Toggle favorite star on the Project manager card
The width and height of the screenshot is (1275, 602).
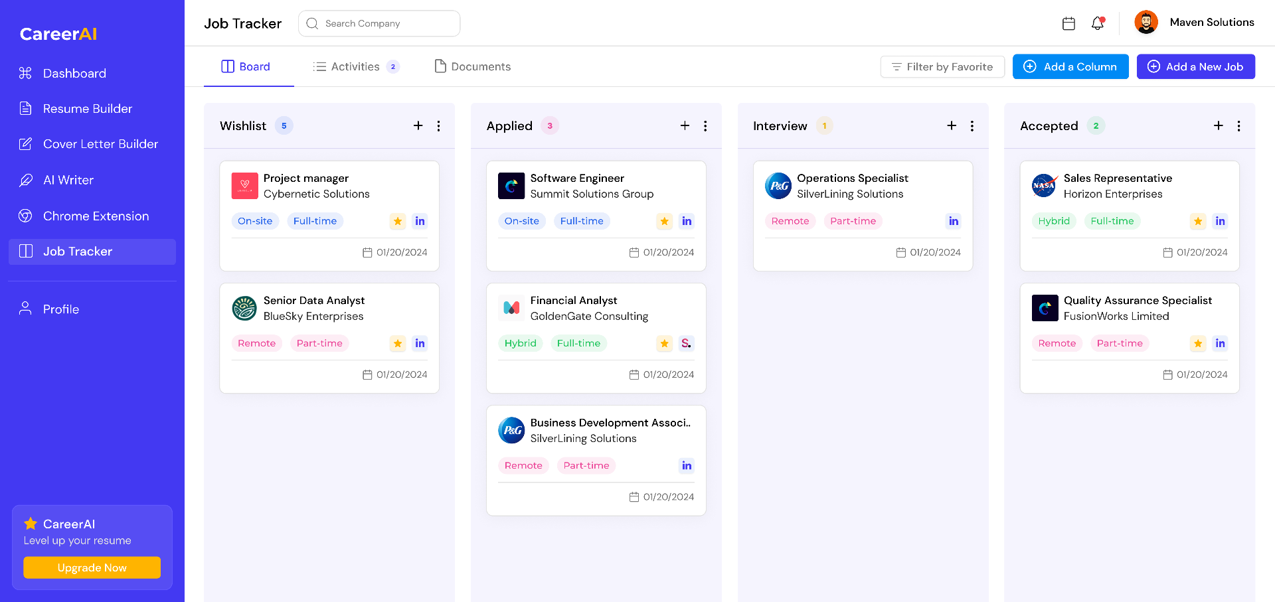398,221
